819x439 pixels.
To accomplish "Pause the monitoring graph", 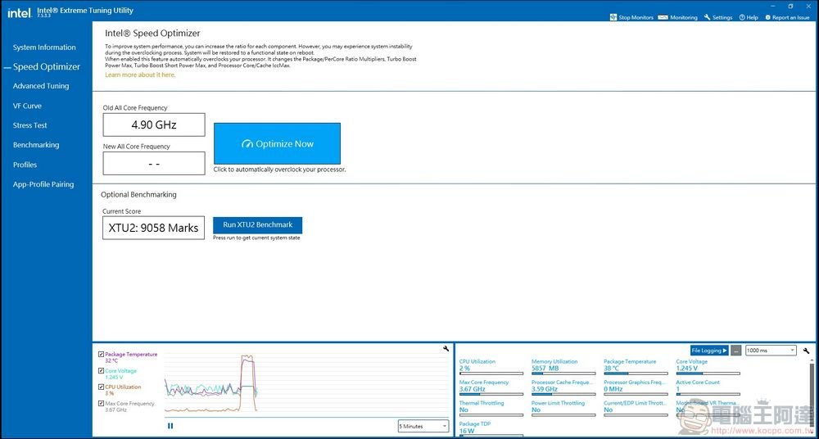I will click(170, 426).
